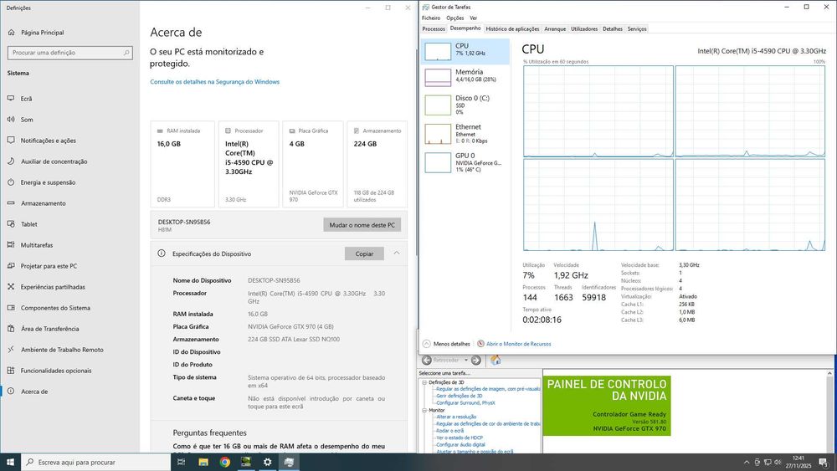Launch Google Chrome from the taskbar
This screenshot has width=837, height=471.
pos(224,462)
